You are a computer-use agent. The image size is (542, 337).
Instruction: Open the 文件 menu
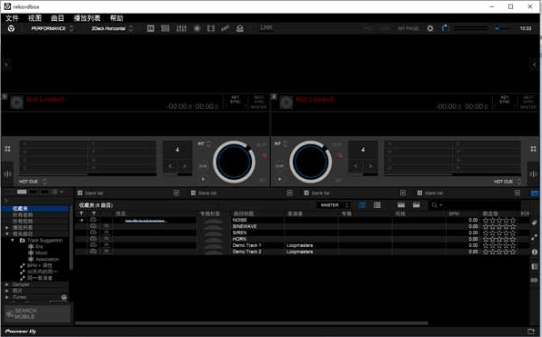(x=12, y=18)
